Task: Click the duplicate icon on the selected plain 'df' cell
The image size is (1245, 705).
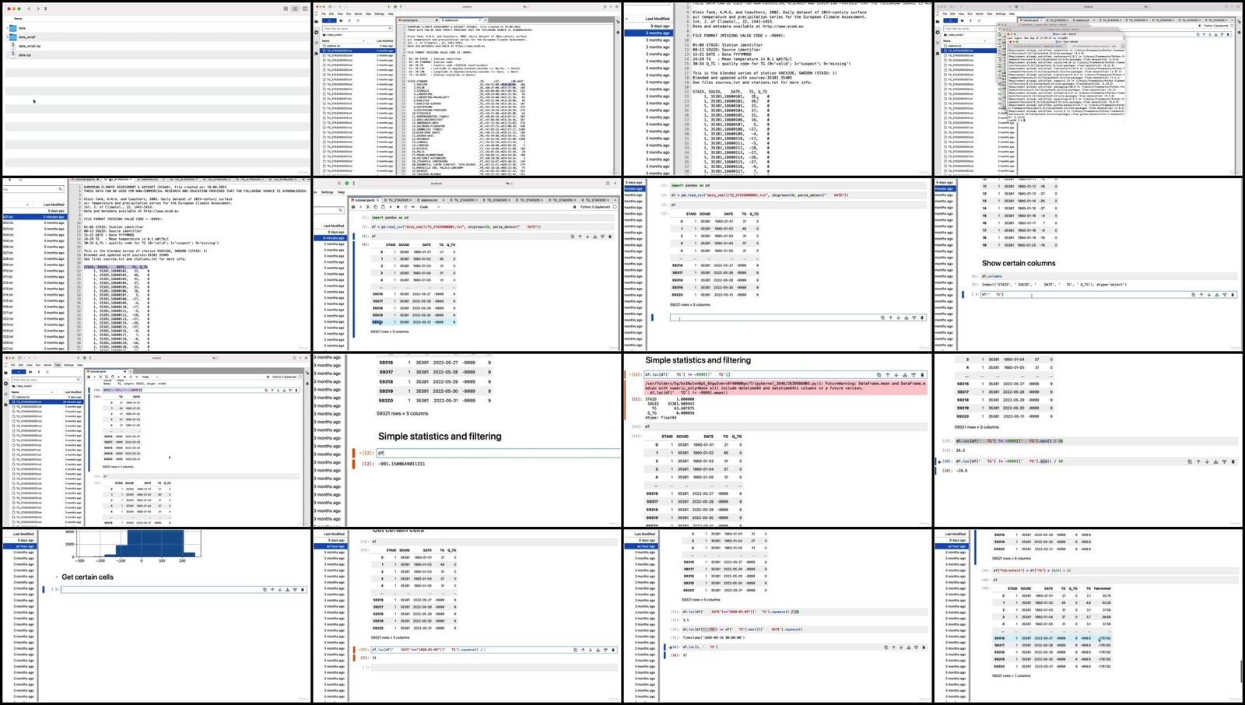Action: pos(573,237)
